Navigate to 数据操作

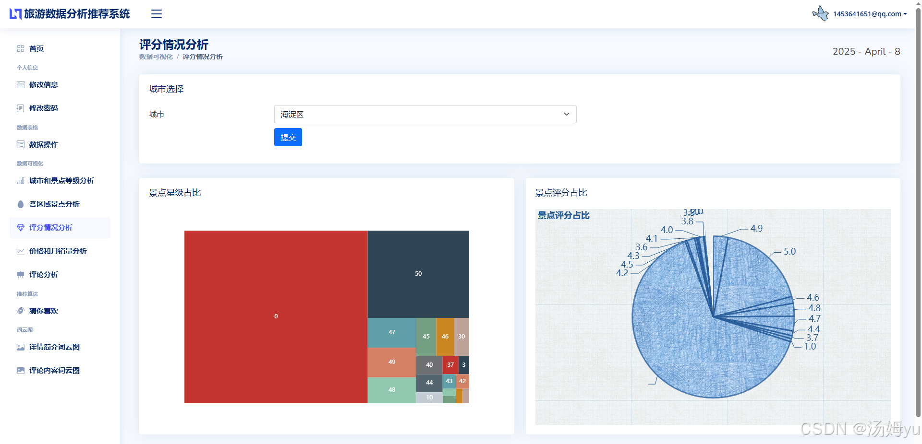point(60,144)
